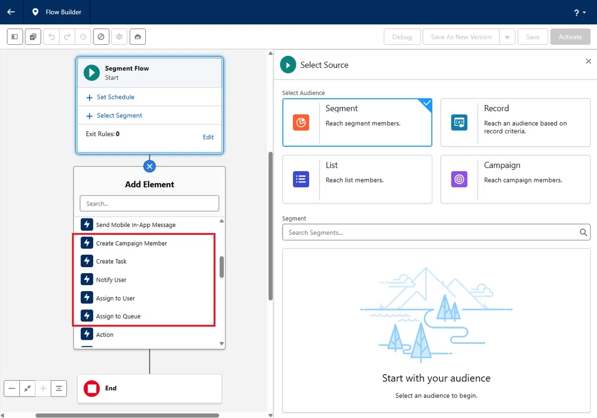
Task: Click the lightning icon beside Notify User
Action: click(x=87, y=280)
